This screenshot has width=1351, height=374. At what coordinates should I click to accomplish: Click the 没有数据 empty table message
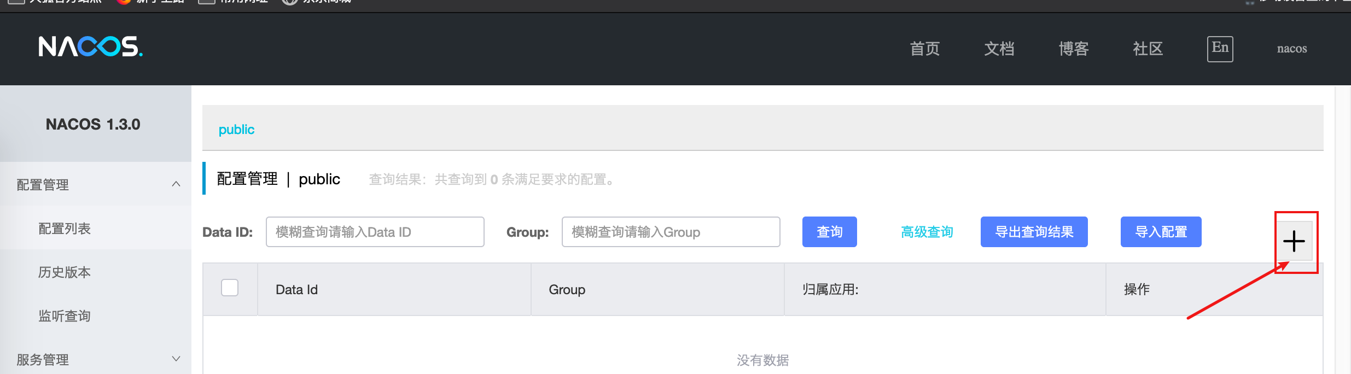[763, 360]
